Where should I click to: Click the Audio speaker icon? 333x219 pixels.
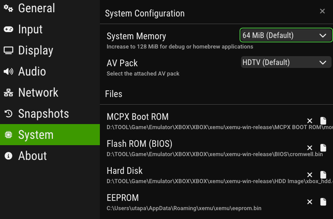pos(8,71)
